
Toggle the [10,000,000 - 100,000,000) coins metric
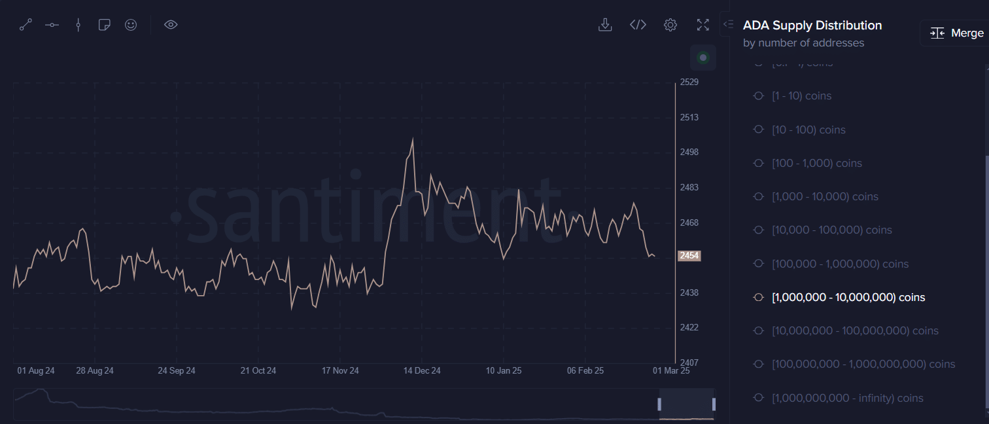click(846, 330)
